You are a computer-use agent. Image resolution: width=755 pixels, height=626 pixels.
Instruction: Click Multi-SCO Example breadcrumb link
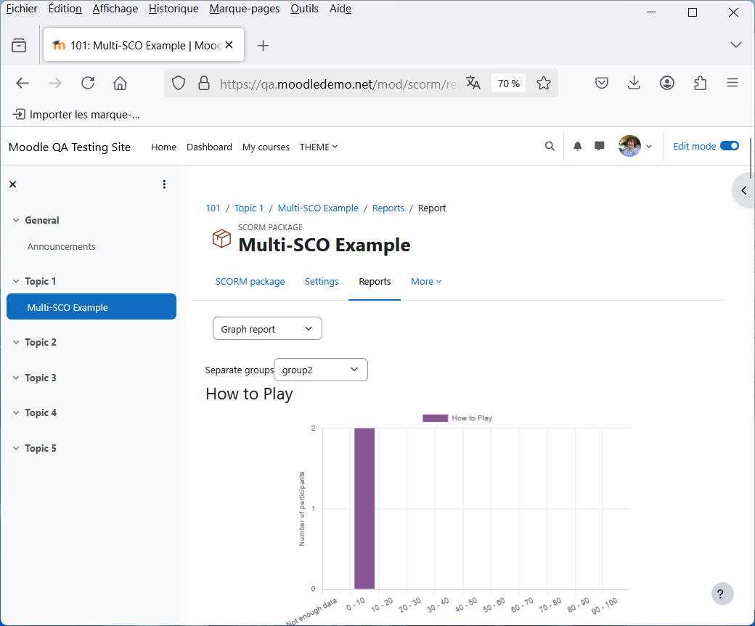pyautogui.click(x=318, y=208)
